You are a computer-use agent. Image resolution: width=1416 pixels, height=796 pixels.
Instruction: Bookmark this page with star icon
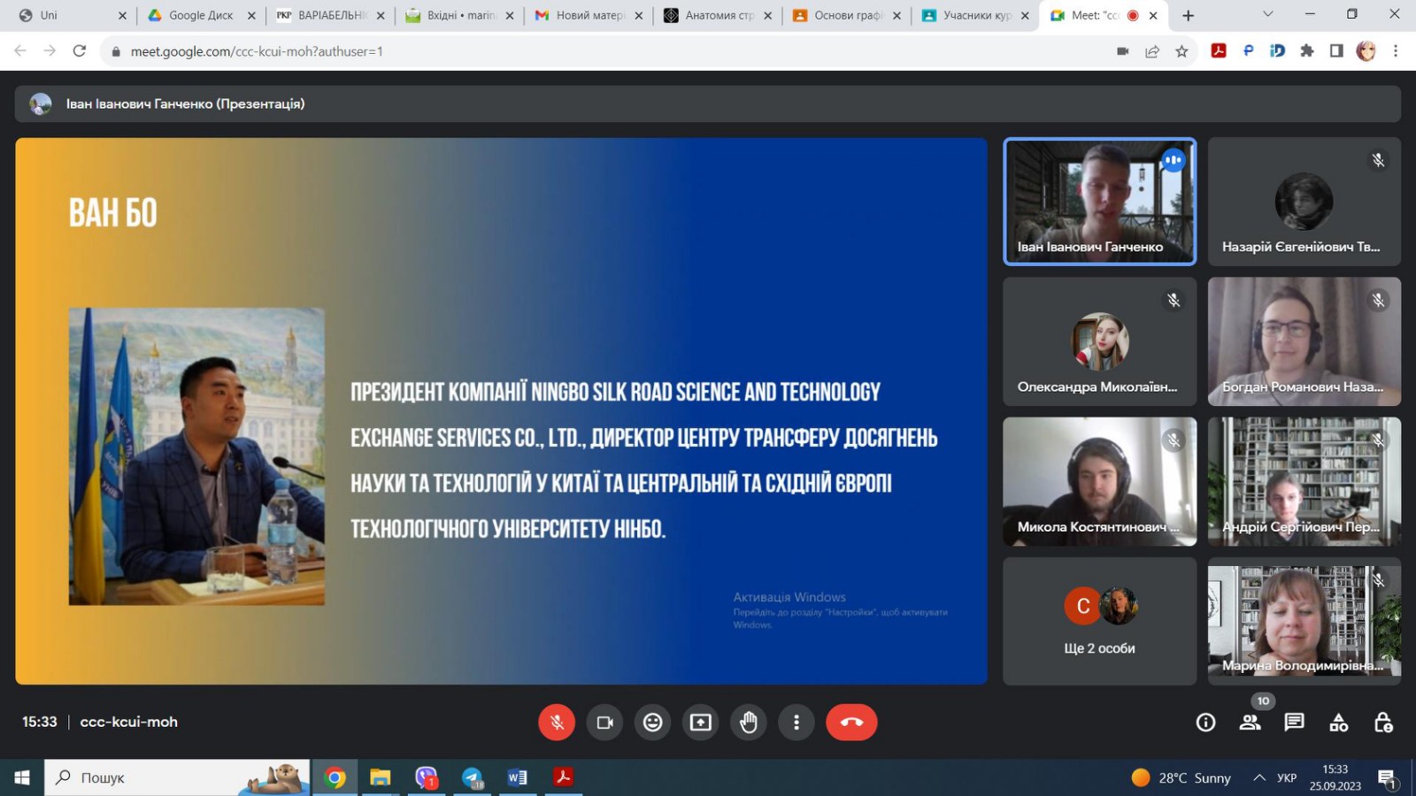tap(1181, 51)
